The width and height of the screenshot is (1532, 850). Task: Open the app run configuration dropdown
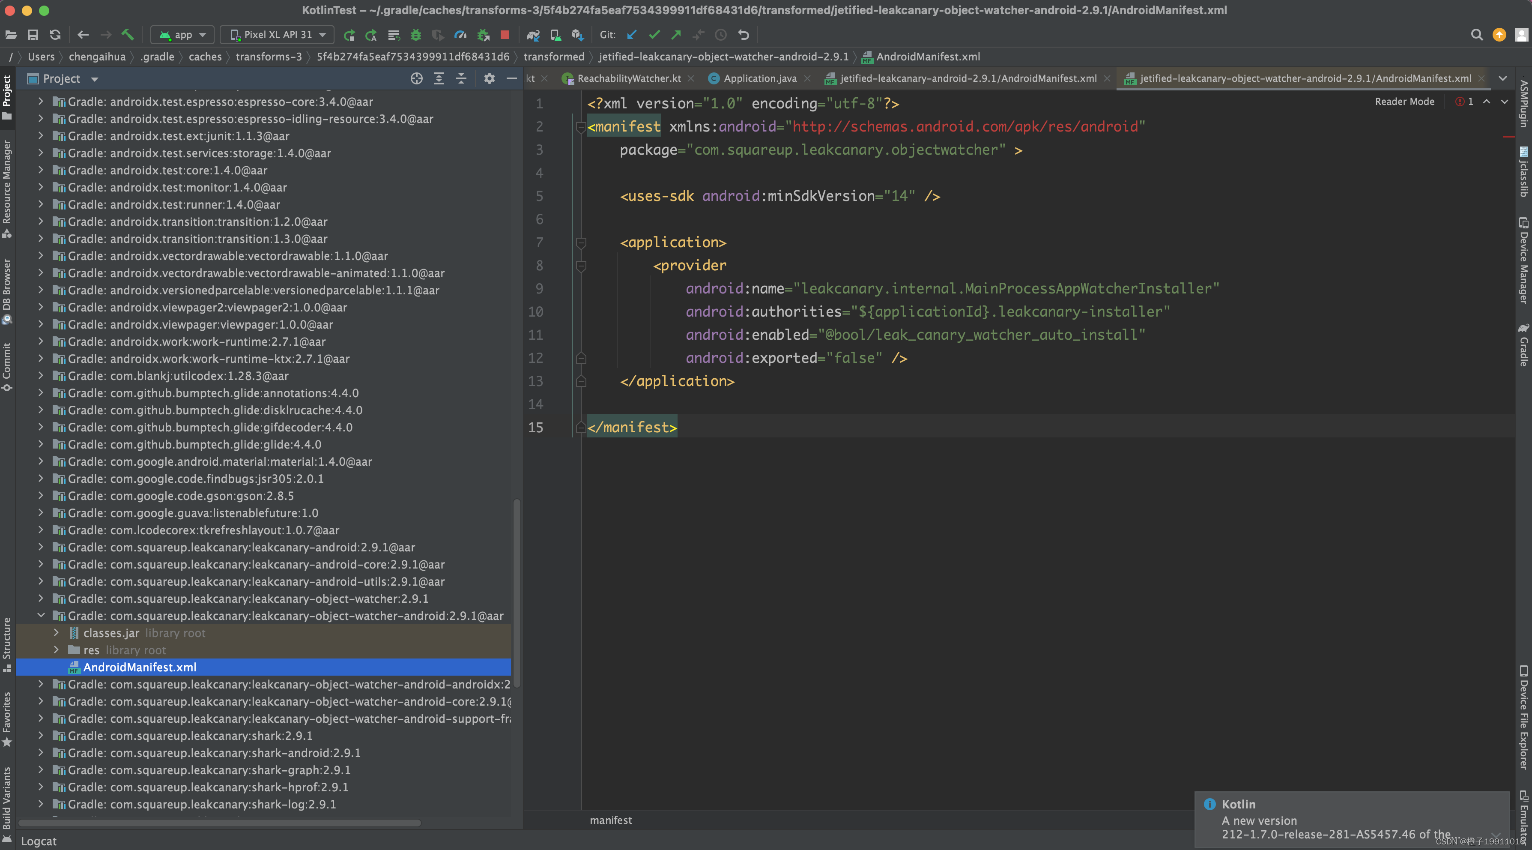click(x=182, y=35)
